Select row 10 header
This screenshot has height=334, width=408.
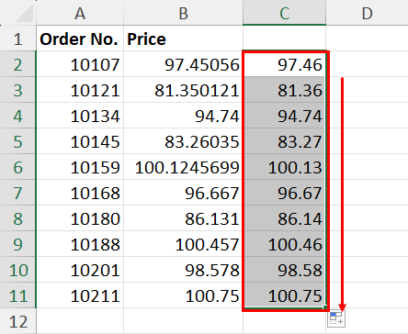click(17, 270)
